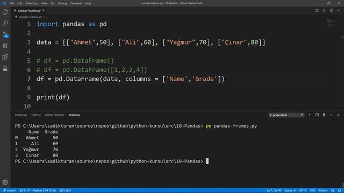Open the Extensions view
Viewport: 344px width, 193px height.
[5, 57]
